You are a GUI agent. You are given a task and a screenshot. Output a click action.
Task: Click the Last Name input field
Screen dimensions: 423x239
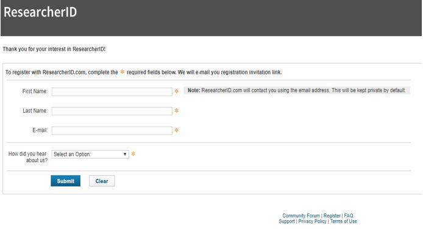pyautogui.click(x=112, y=111)
